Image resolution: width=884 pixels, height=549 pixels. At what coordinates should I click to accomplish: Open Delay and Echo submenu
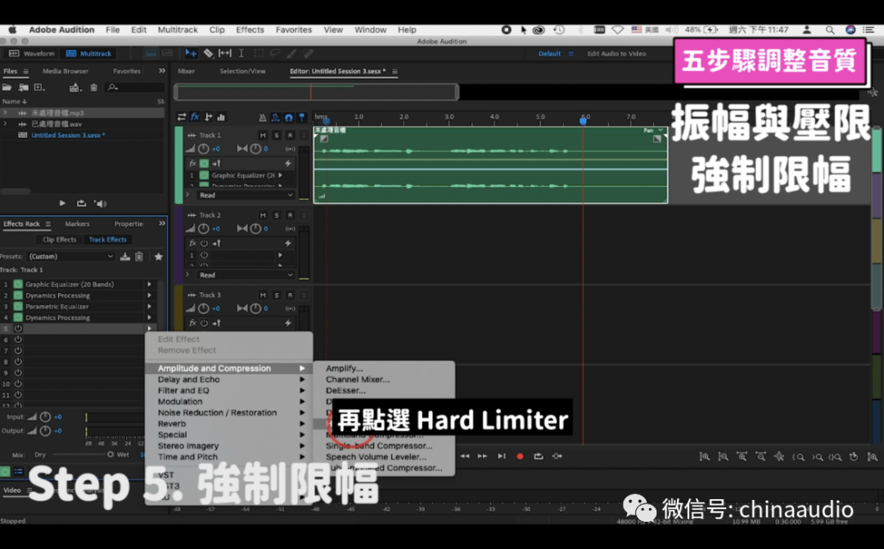click(229, 380)
